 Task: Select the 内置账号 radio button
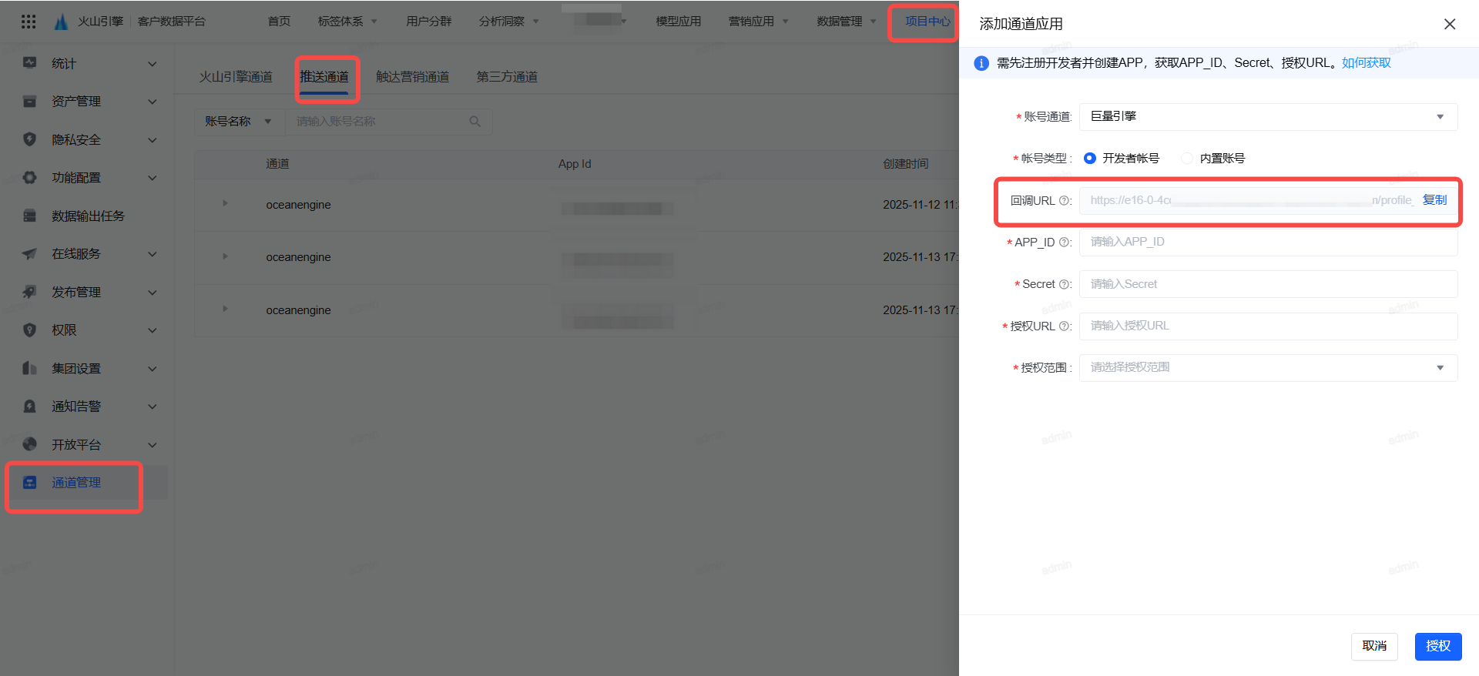(x=1187, y=159)
